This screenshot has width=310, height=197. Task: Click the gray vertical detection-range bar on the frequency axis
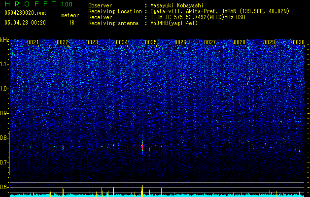[9, 153]
